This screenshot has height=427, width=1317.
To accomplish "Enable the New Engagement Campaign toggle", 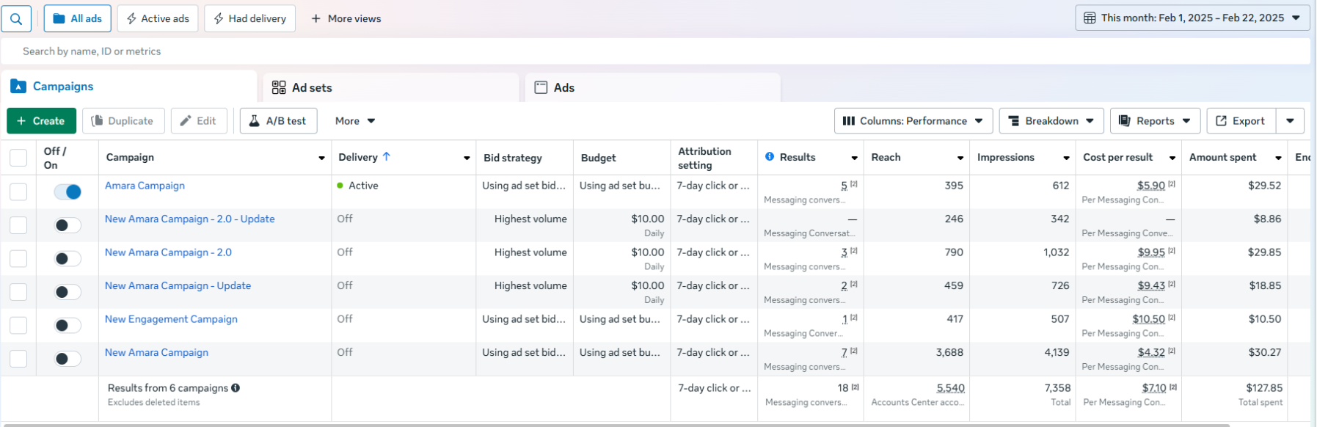I will click(68, 326).
